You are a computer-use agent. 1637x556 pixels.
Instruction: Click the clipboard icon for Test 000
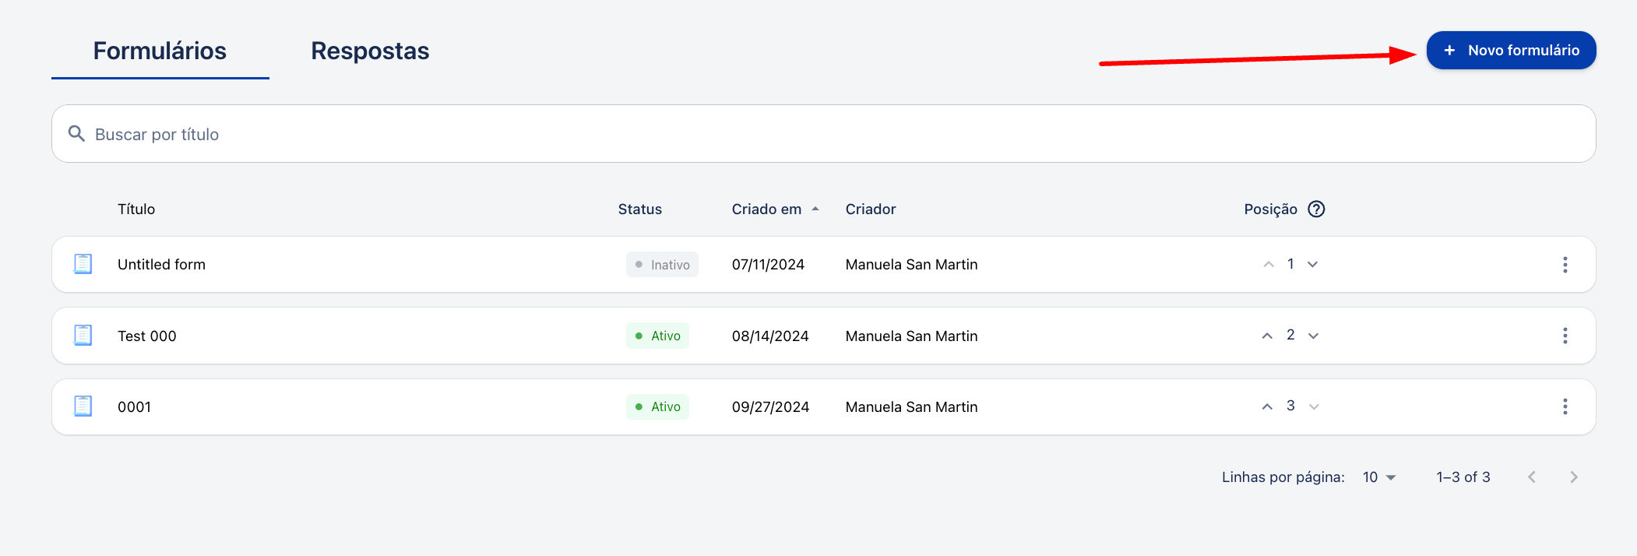click(83, 336)
